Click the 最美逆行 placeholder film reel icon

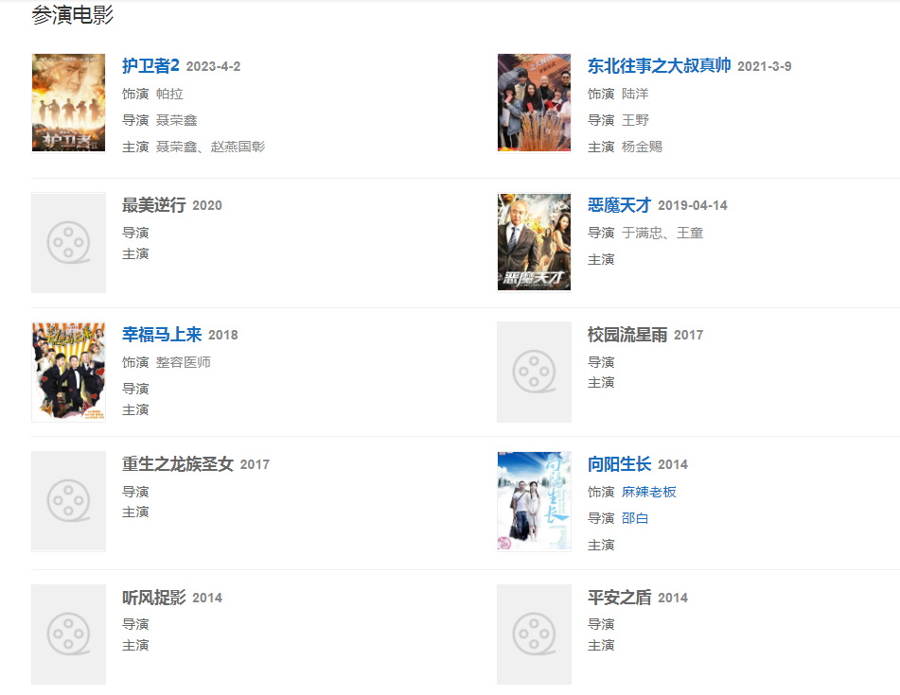[x=68, y=243]
